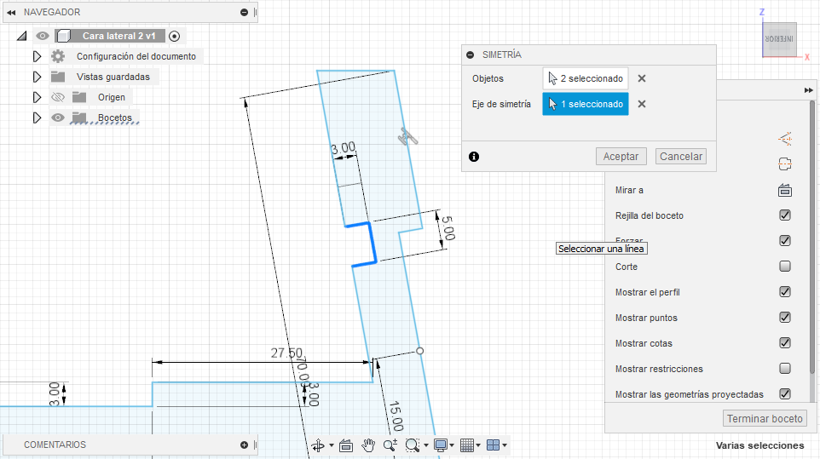The height and width of the screenshot is (459, 820).
Task: Click the sketch palette vertical scrollbar
Action: coord(812,236)
